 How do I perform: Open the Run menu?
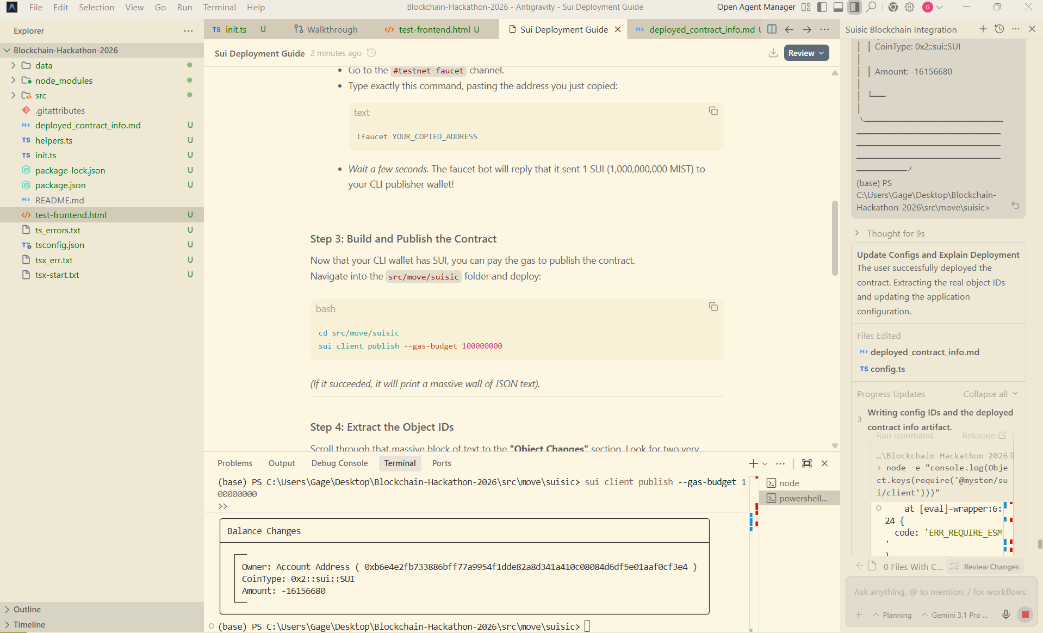click(x=184, y=7)
